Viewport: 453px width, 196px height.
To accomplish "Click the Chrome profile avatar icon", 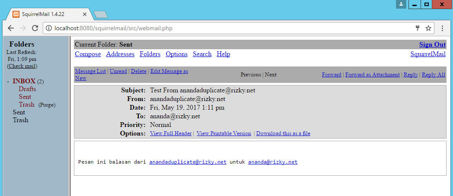I will pyautogui.click(x=401, y=4).
